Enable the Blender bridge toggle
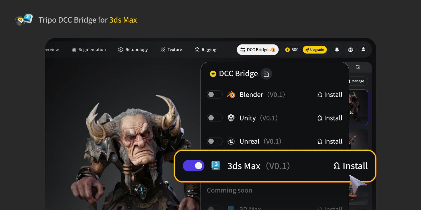The height and width of the screenshot is (210, 421). tap(214, 94)
